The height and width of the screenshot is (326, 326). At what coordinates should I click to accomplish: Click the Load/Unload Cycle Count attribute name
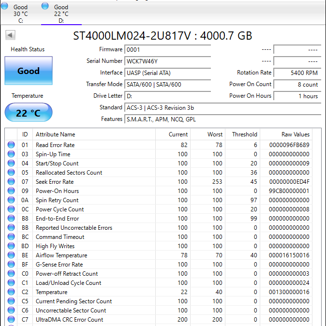point(68,283)
